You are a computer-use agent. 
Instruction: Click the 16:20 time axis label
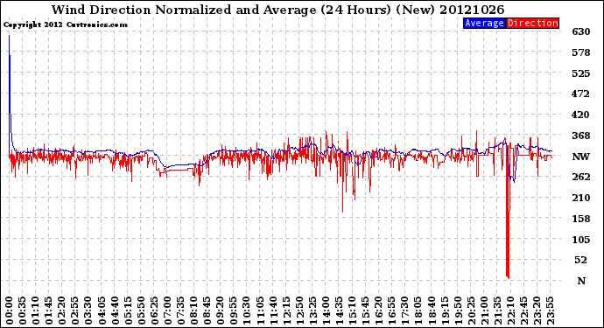(379, 311)
